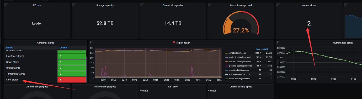362x99 pixels.
Task: Open the Normal stores panel title menu
Action: click(x=309, y=5)
